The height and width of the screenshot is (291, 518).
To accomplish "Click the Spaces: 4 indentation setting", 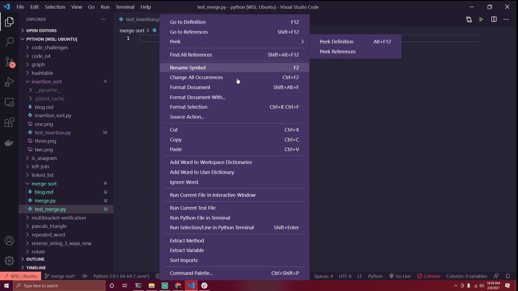I will click(323, 276).
